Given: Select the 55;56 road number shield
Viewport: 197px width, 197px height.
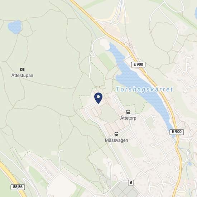Looking at the screenshot, I should [18, 187].
